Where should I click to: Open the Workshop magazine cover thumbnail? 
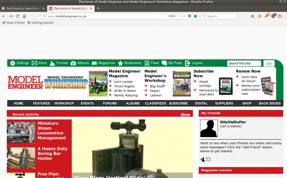coord(182,84)
